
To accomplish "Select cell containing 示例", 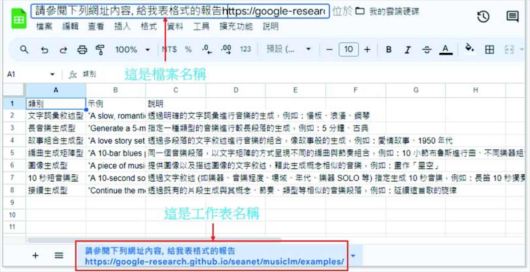I will (x=116, y=104).
